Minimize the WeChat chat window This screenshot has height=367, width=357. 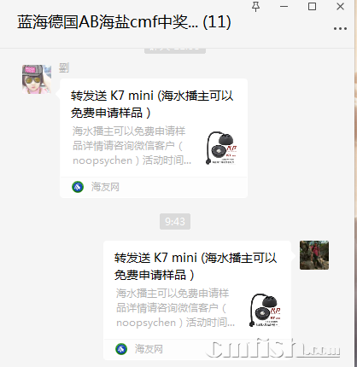[x=284, y=7]
